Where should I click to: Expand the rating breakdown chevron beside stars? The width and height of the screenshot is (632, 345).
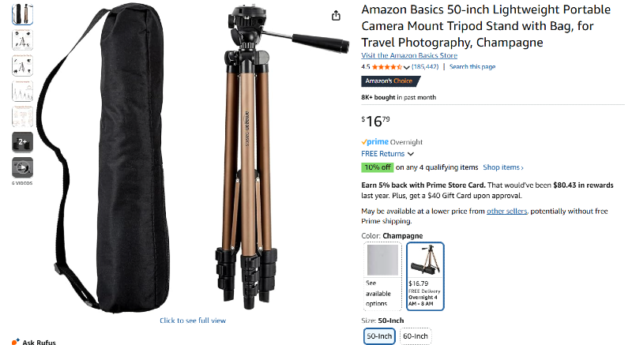point(408,67)
